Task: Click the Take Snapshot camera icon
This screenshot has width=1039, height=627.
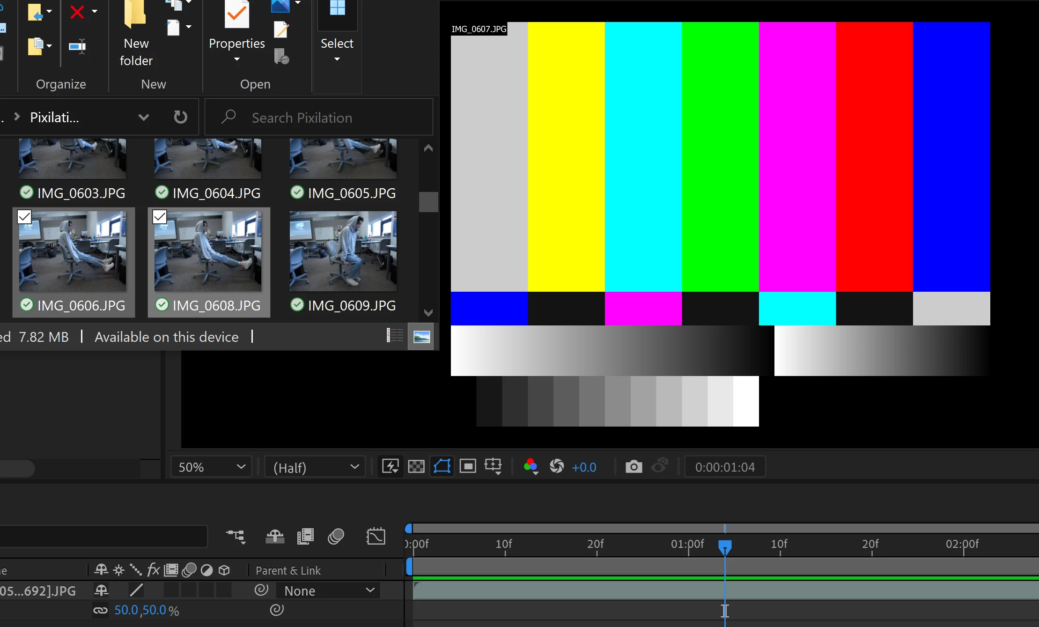Action: pyautogui.click(x=634, y=467)
